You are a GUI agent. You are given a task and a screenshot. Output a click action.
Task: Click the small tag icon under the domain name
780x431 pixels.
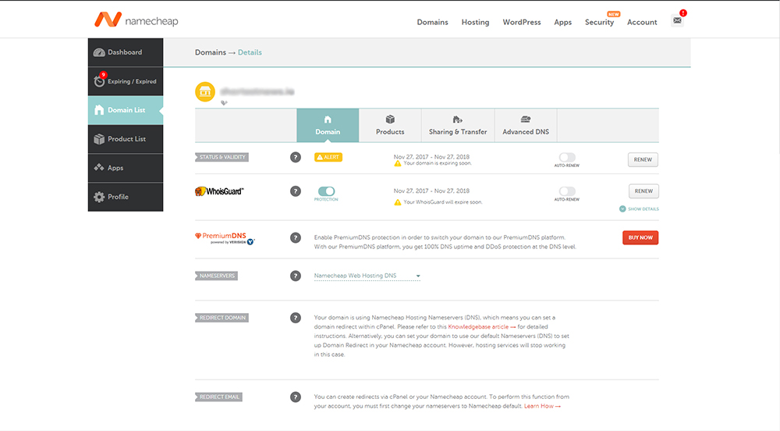coord(224,103)
